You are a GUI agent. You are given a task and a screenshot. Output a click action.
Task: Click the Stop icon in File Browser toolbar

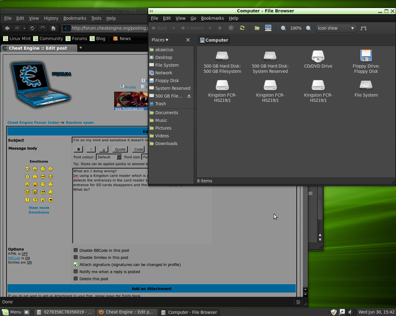[231, 28]
